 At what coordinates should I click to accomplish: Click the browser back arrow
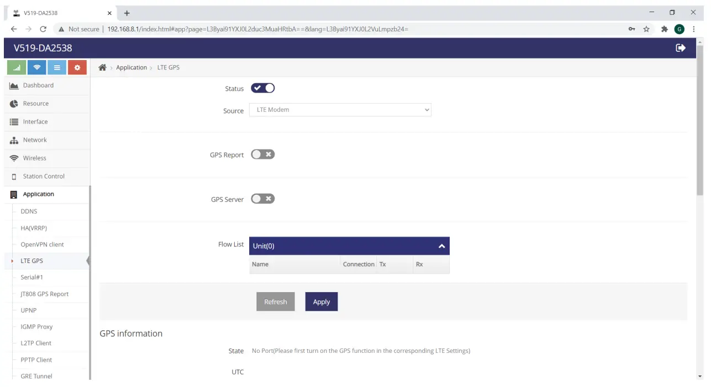tap(14, 29)
